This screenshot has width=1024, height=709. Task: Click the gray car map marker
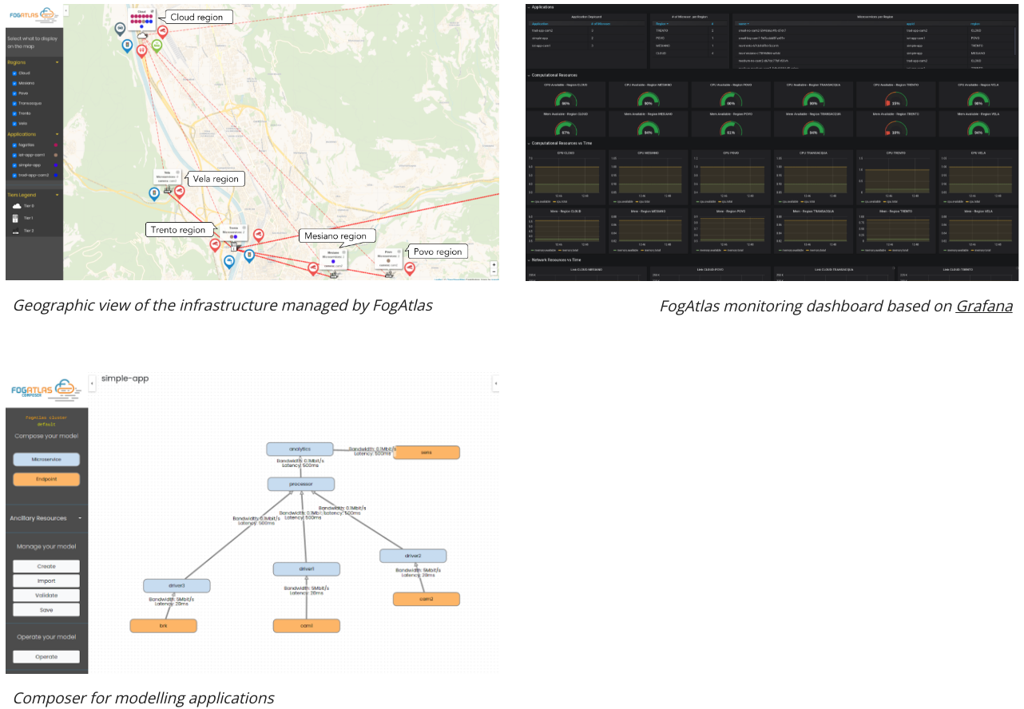(120, 28)
